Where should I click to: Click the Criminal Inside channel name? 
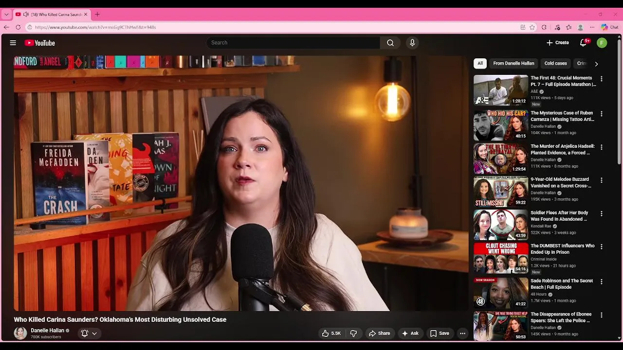543,259
